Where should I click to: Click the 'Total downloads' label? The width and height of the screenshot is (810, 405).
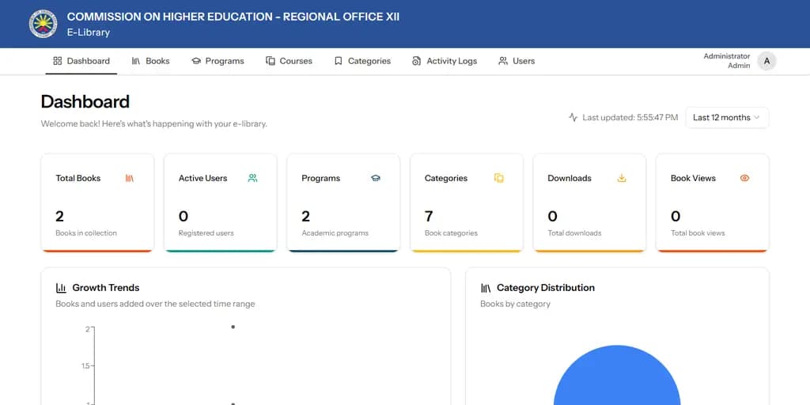pos(574,233)
